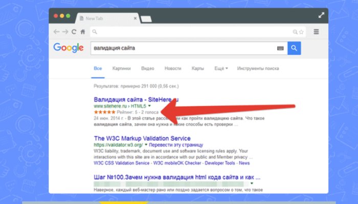Open the W3C mobileOK Checker sitelink
This screenshot has height=204, width=358.
(x=177, y=163)
